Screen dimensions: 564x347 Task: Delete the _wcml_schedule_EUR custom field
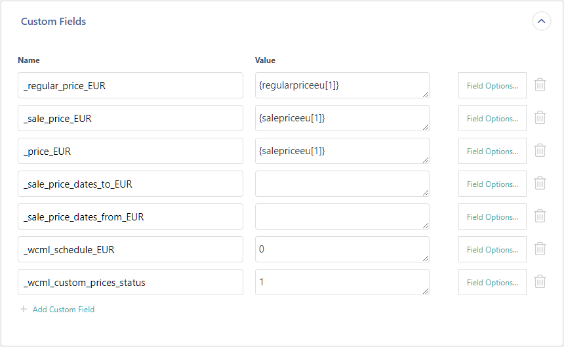point(540,249)
